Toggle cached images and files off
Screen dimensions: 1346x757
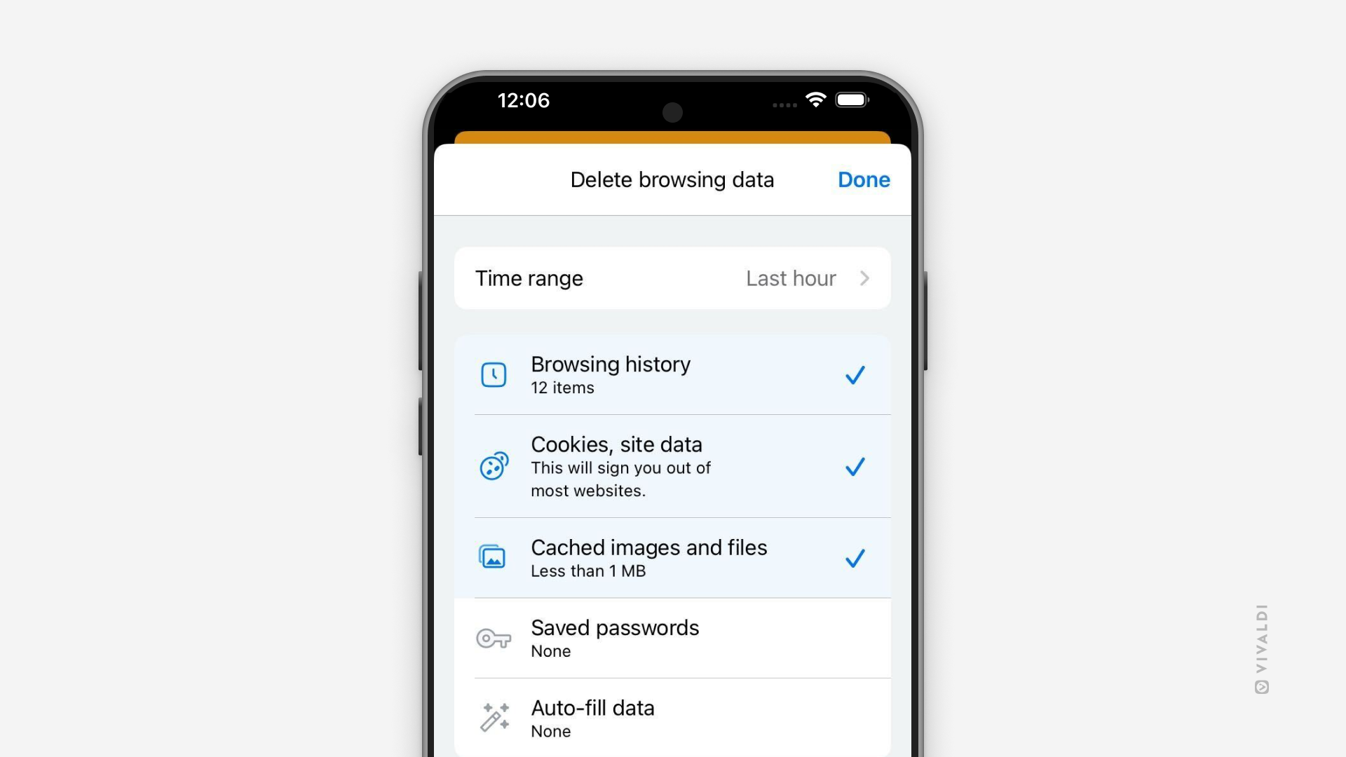click(852, 557)
